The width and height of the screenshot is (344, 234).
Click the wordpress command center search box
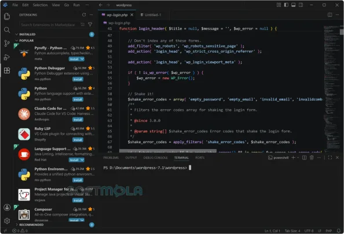coord(124,5)
